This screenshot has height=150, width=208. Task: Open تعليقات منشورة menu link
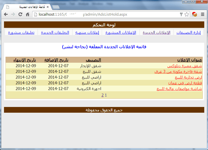[x=21, y=33]
